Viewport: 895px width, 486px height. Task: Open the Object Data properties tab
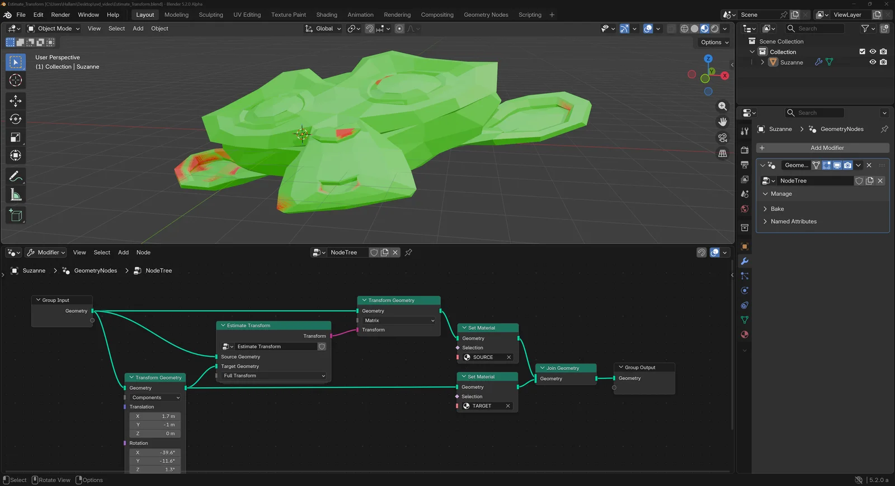click(745, 320)
